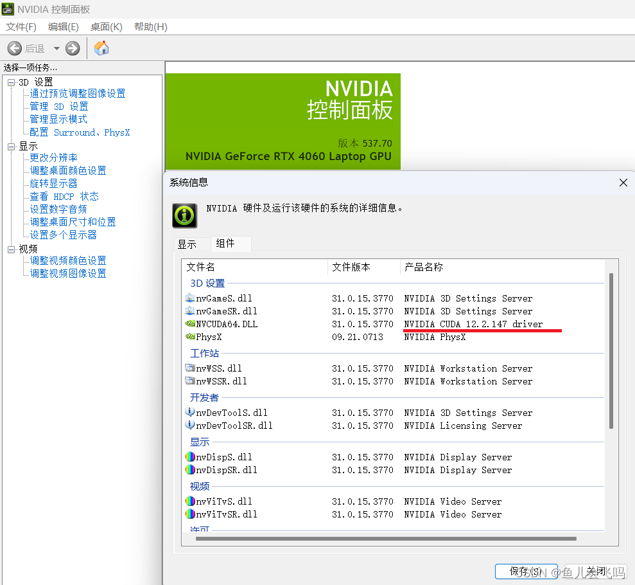Switch to the 组件 tab in system info

[x=231, y=243]
